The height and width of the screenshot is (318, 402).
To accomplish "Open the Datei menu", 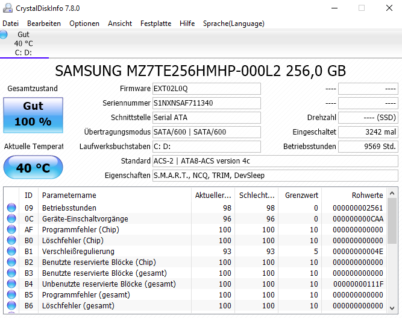I will pos(10,24).
